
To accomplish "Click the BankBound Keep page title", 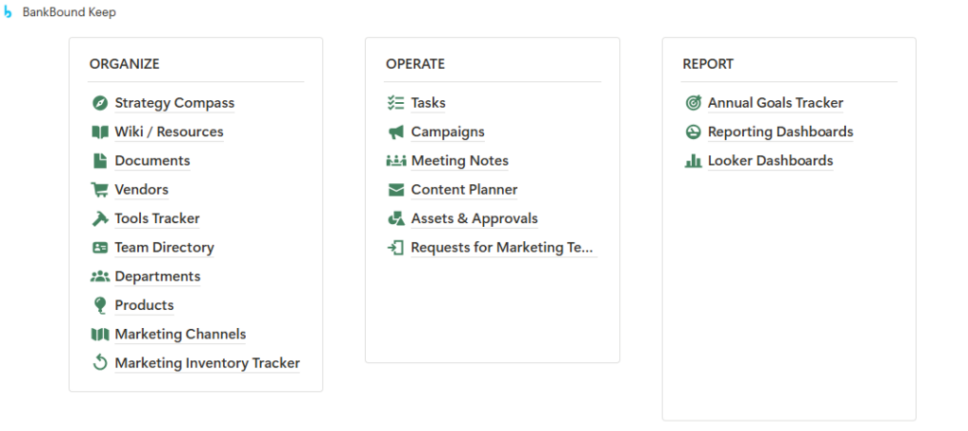I will pyautogui.click(x=69, y=12).
